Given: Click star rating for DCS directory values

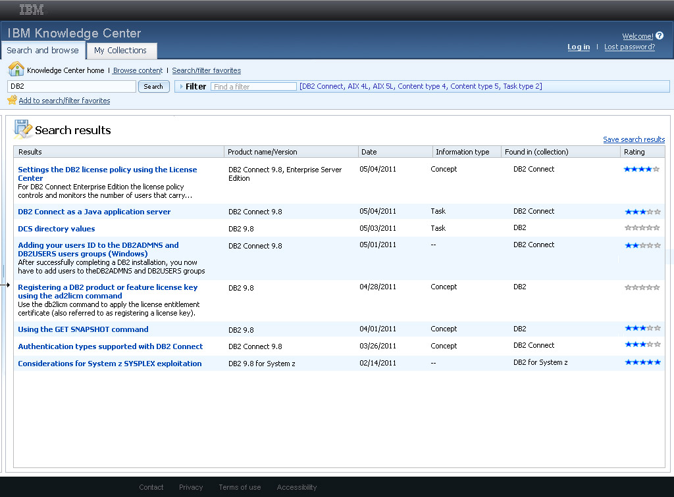Looking at the screenshot, I should pos(642,228).
